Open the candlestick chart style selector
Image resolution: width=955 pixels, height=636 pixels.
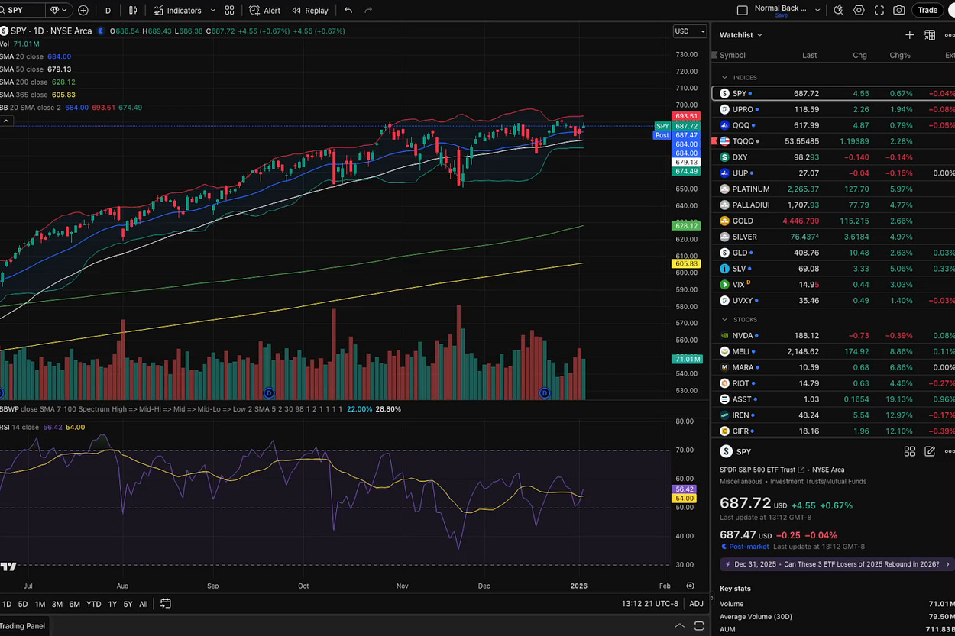click(x=133, y=11)
